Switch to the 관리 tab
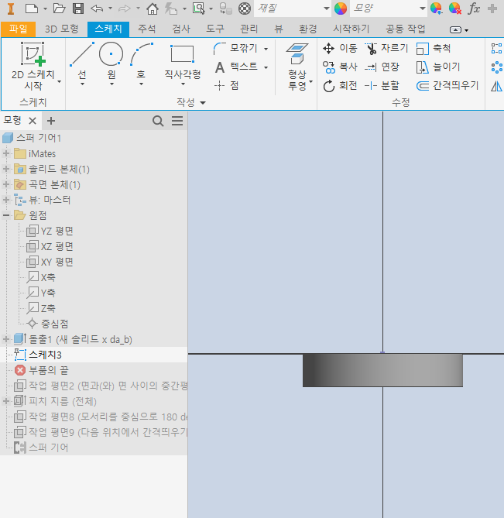The image size is (504, 518). click(x=249, y=29)
